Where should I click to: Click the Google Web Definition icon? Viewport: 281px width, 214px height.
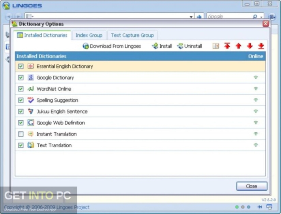click(31, 123)
